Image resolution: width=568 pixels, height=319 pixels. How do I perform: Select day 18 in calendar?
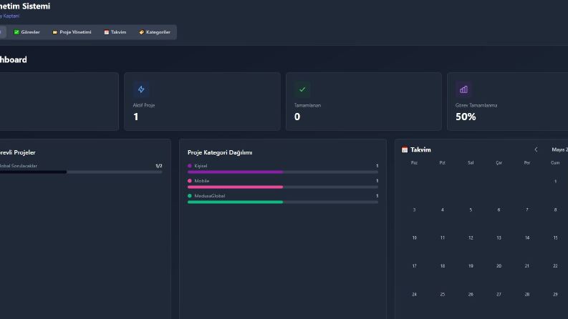pyautogui.click(x=443, y=266)
